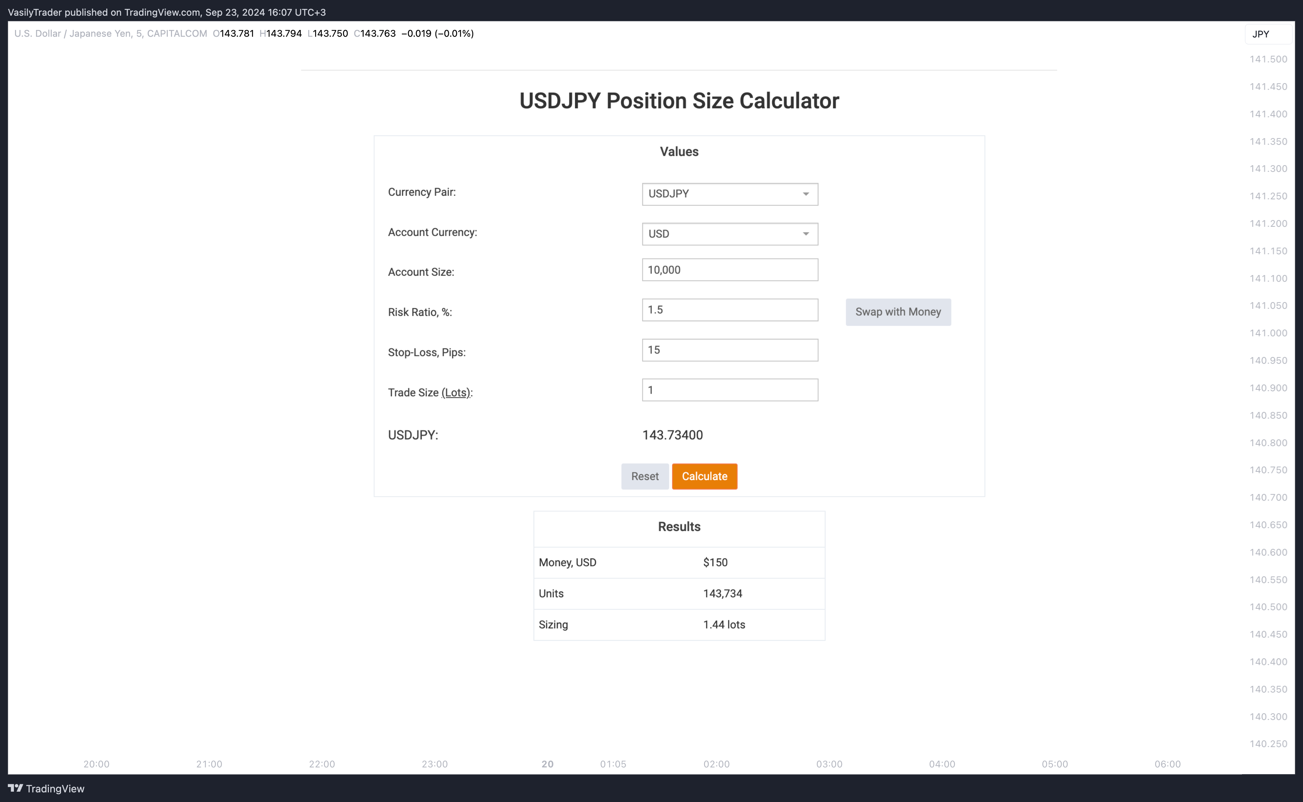This screenshot has height=802, width=1303.
Task: Click the Sizing result 1.44 lots
Action: [724, 625]
